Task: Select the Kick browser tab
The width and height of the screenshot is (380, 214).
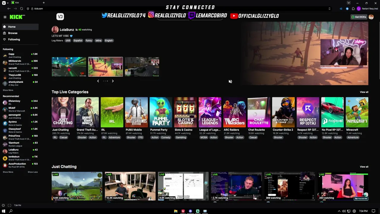Action: [x=25, y=3]
